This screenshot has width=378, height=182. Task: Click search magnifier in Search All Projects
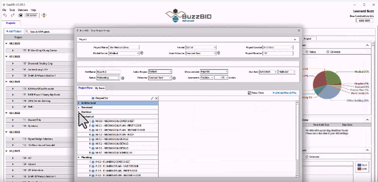click(x=27, y=32)
